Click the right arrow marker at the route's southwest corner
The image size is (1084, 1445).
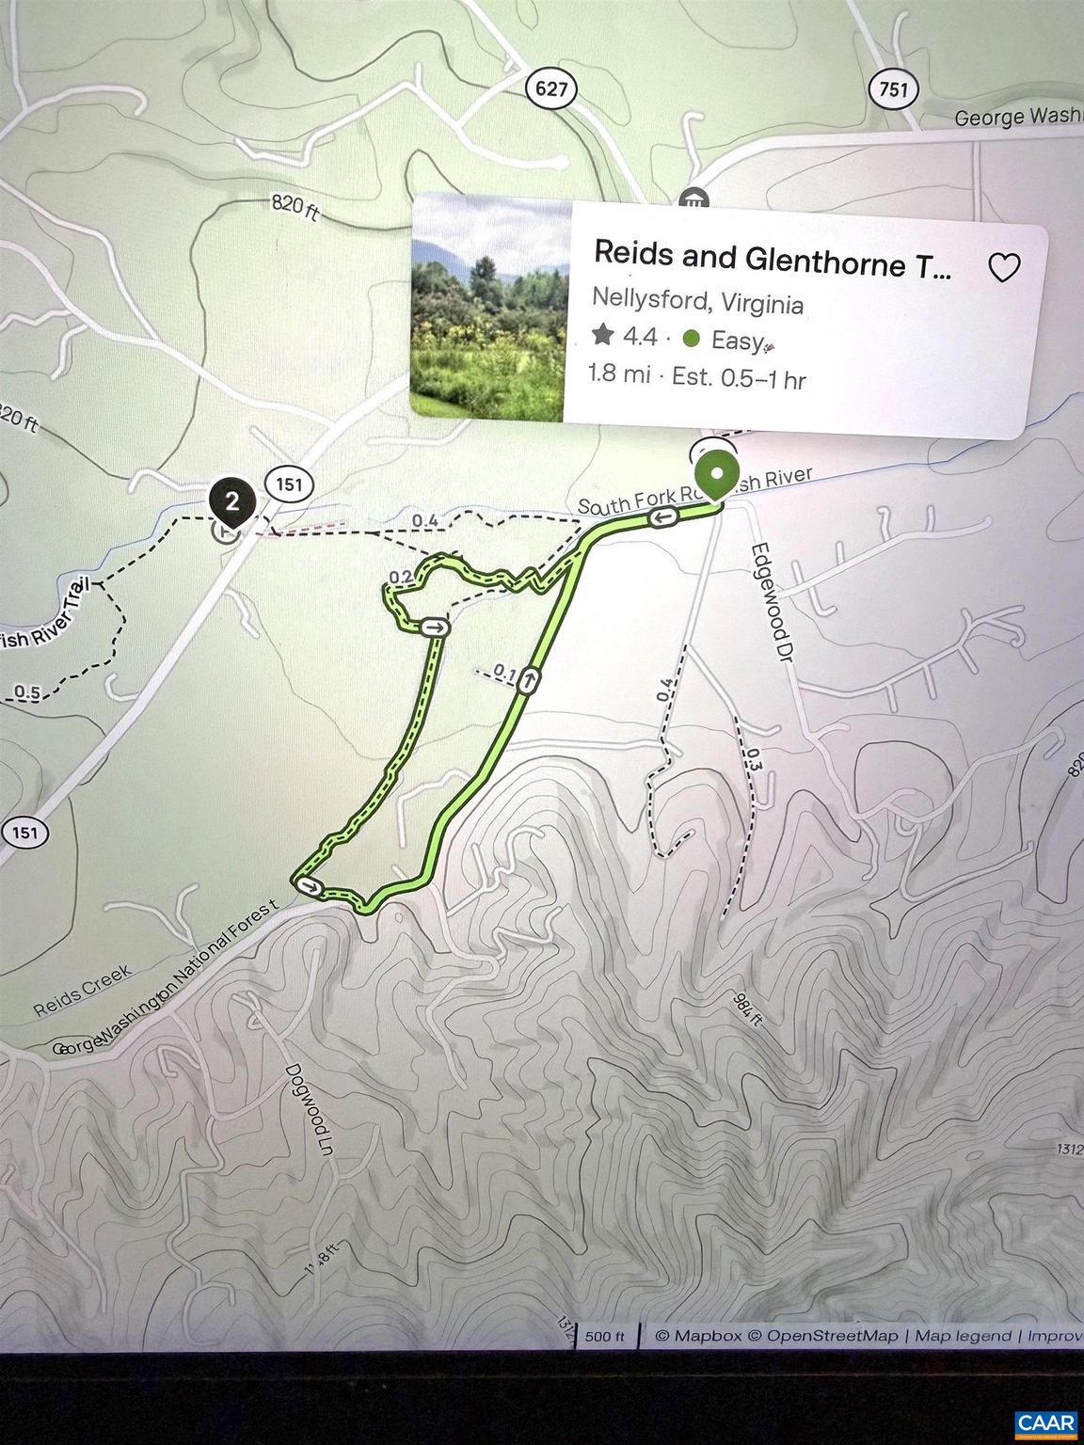[310, 886]
